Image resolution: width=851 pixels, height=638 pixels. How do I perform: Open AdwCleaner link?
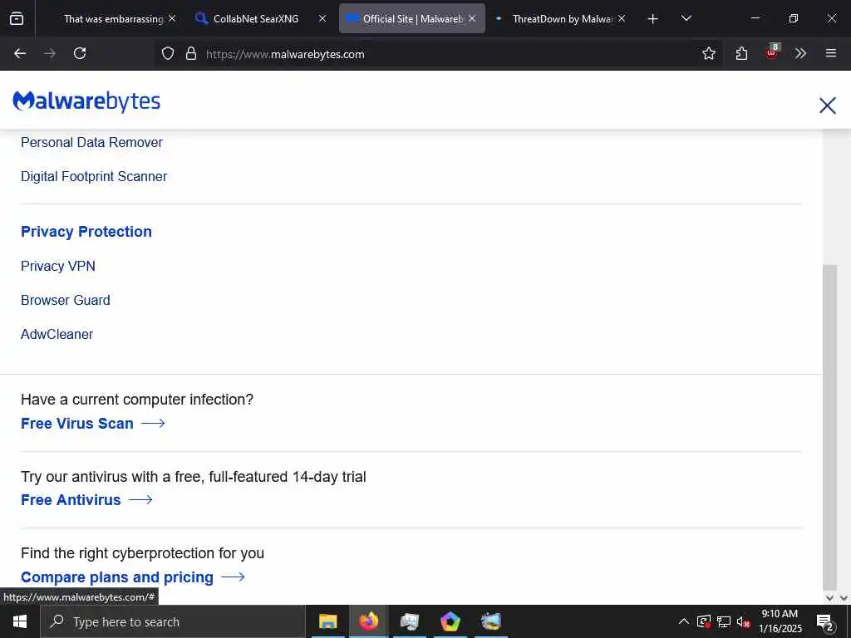click(57, 334)
